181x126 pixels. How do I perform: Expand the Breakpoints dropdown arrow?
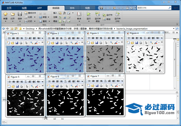(x=79, y=21)
